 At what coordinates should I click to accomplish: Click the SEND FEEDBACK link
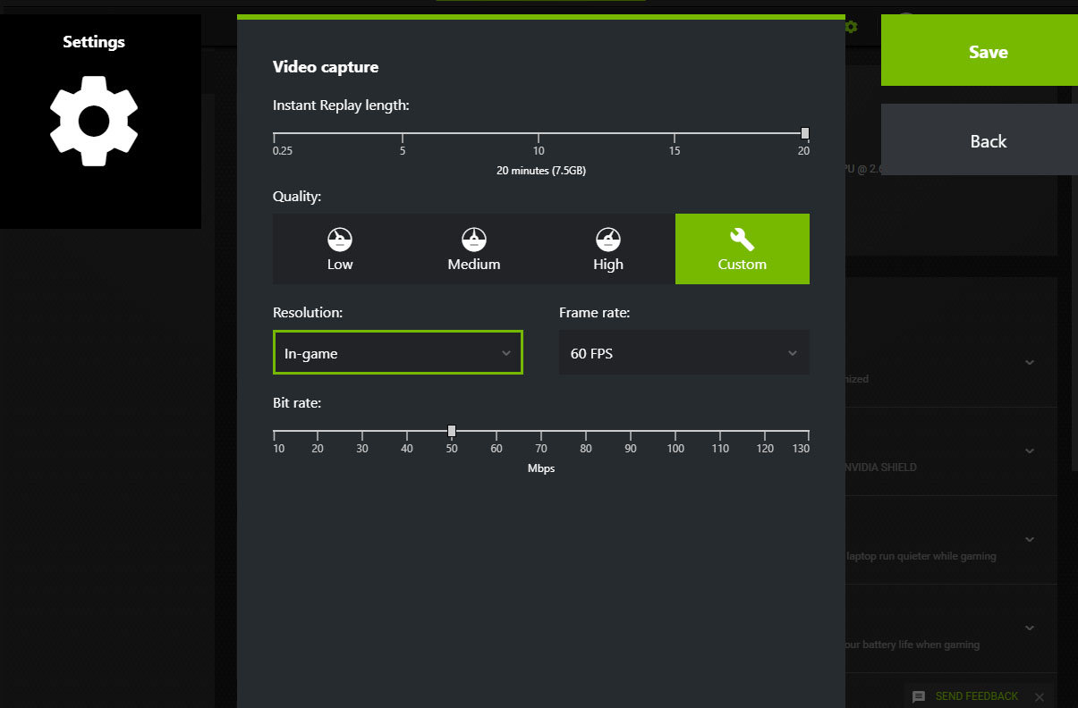tap(976, 696)
